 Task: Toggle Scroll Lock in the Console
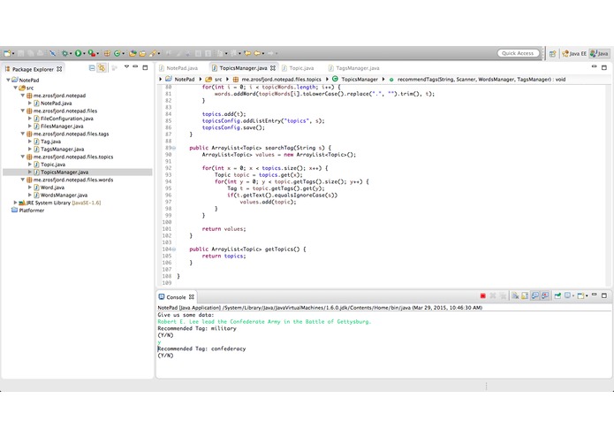coord(525,296)
